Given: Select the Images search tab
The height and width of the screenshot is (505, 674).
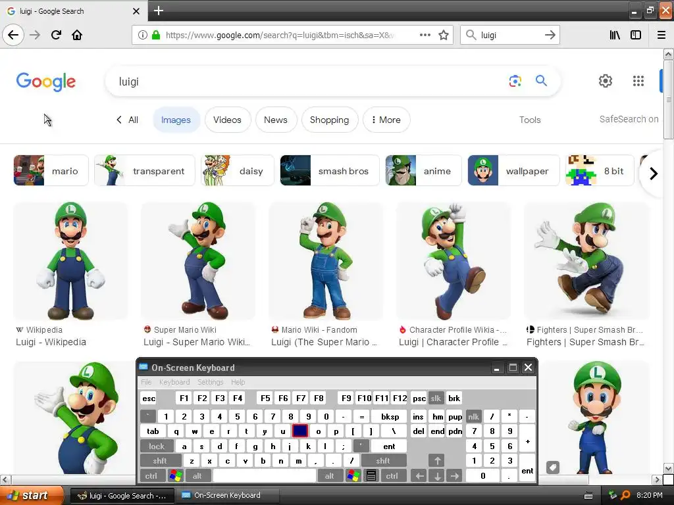Looking at the screenshot, I should 176,120.
